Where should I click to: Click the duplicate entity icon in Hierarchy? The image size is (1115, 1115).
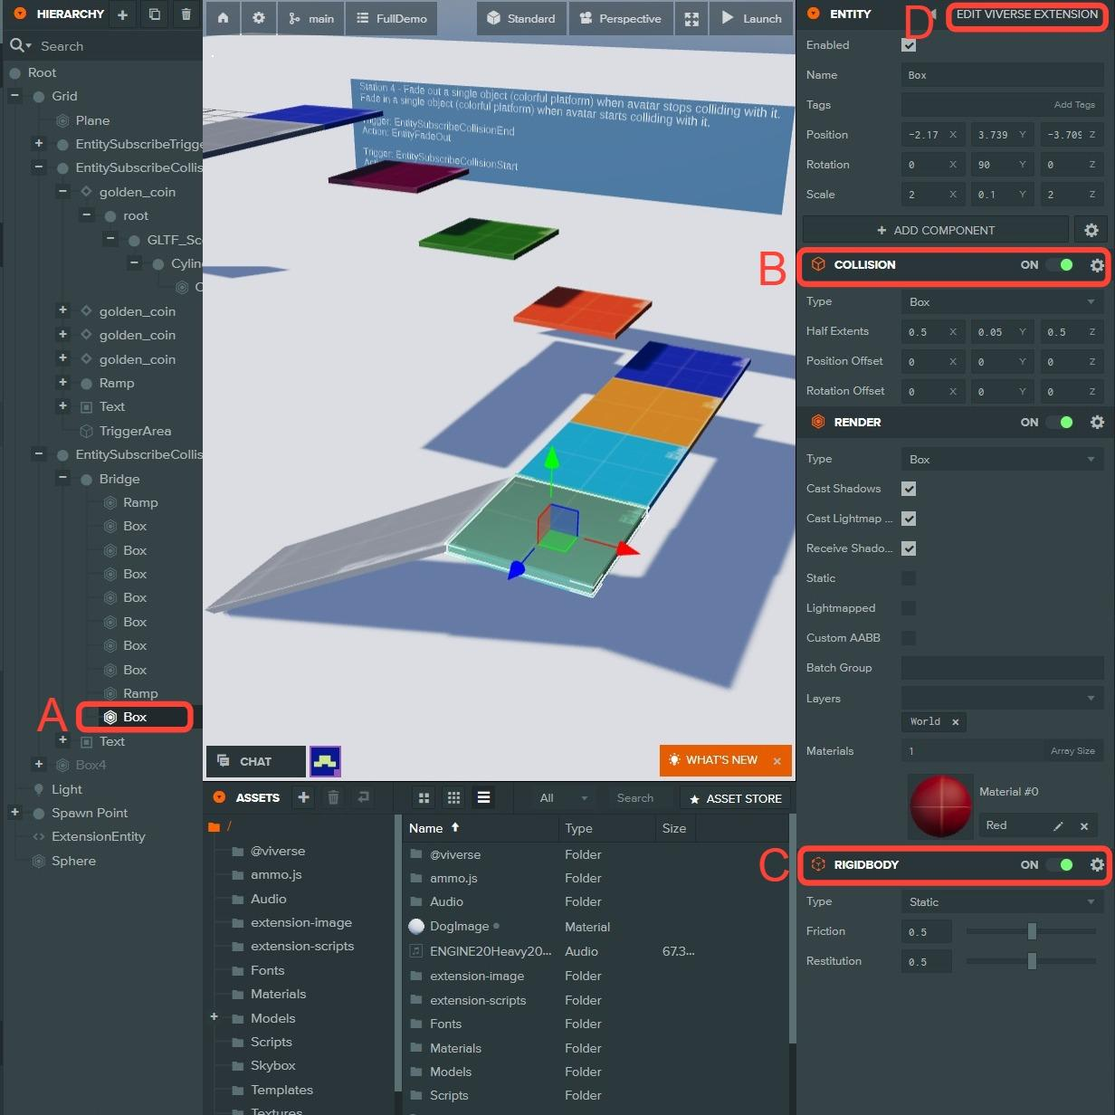tap(155, 14)
